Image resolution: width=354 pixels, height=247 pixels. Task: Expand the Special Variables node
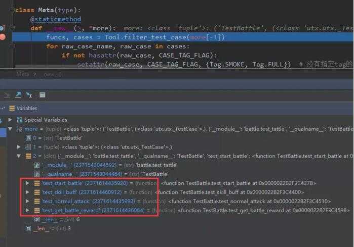[x=10, y=120]
